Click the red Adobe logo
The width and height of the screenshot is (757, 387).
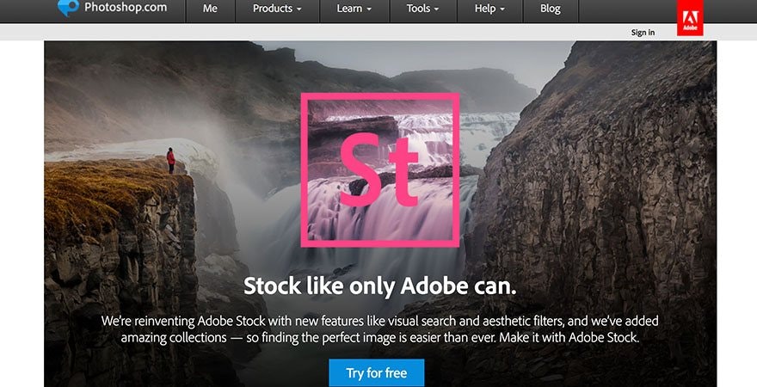pos(690,17)
